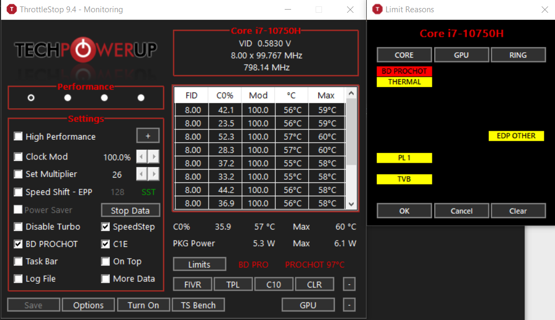Click scroll up arrow of core table
This screenshot has width=555, height=320.
[x=351, y=93]
